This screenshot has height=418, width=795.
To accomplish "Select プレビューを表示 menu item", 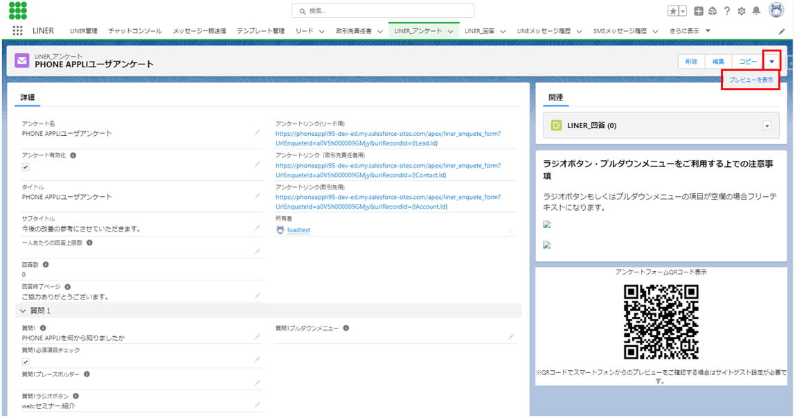I will coord(751,80).
